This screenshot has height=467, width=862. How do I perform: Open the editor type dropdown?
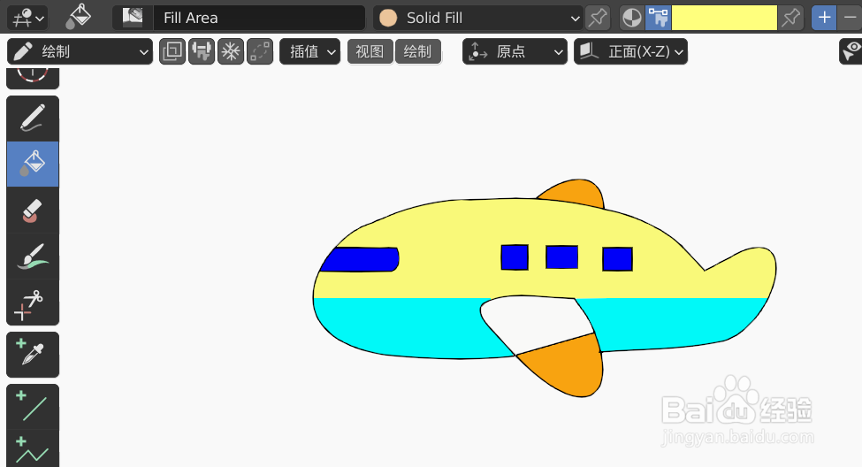[27, 18]
